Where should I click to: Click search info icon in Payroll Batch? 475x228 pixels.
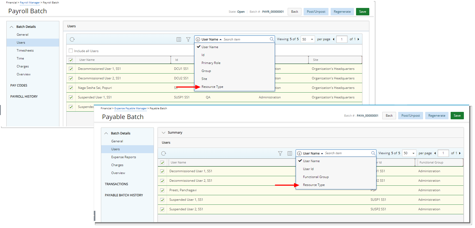[198, 39]
